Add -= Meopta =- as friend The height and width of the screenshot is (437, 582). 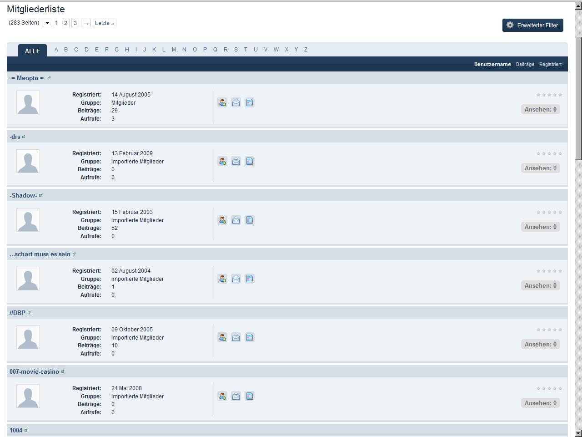tap(222, 102)
